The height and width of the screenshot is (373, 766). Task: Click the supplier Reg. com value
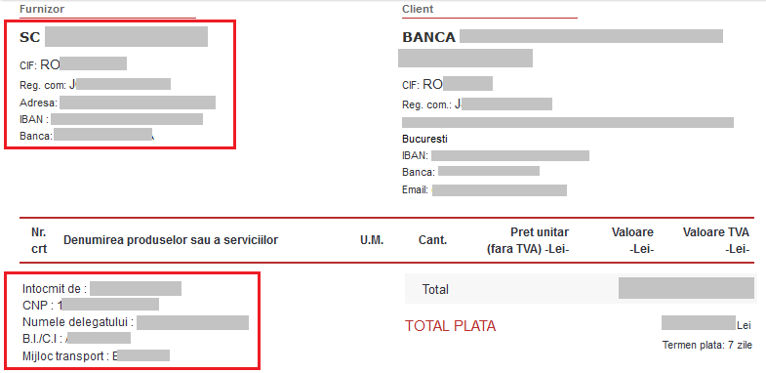pyautogui.click(x=120, y=84)
